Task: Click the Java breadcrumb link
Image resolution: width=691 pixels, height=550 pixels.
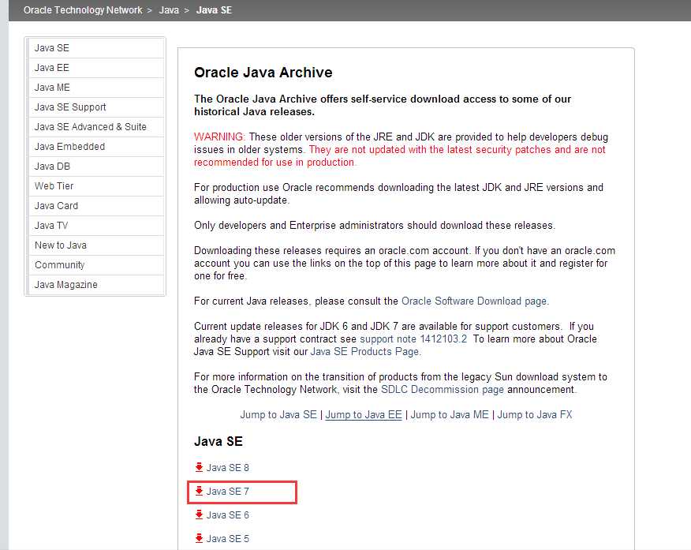Action: coord(169,10)
